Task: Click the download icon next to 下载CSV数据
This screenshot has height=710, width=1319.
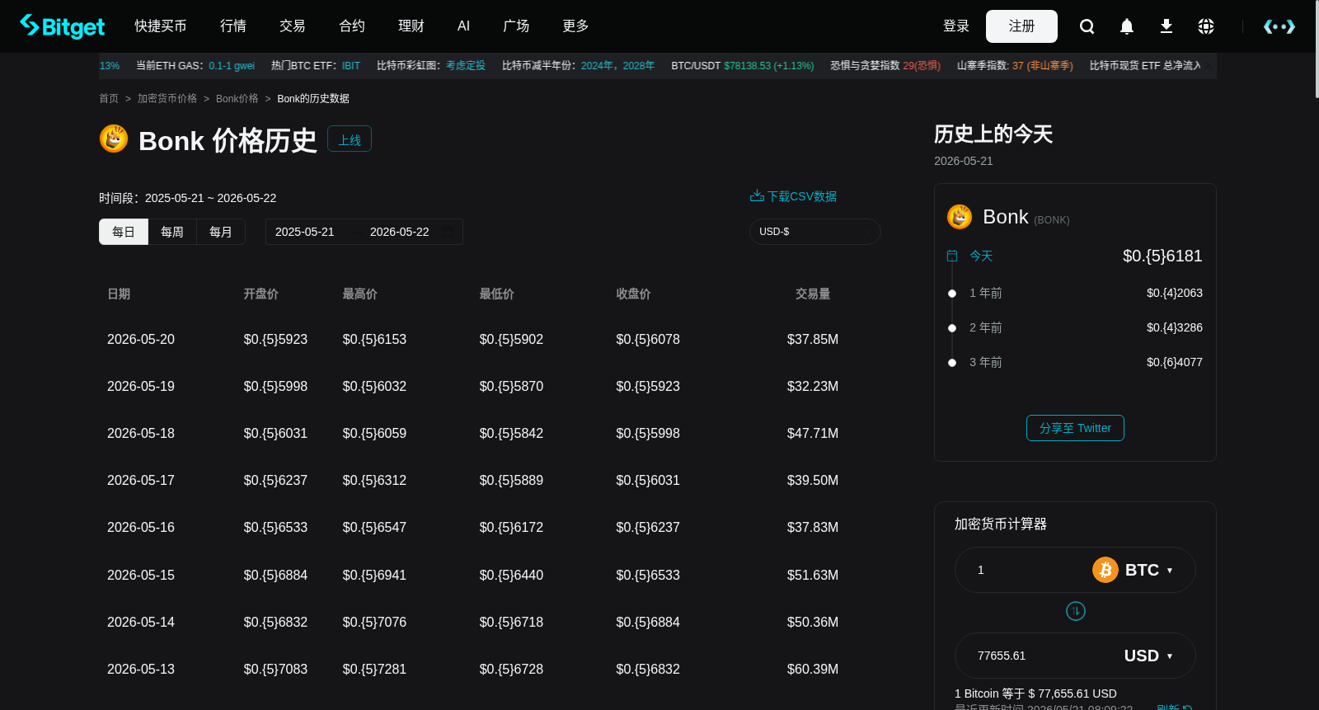Action: (757, 196)
